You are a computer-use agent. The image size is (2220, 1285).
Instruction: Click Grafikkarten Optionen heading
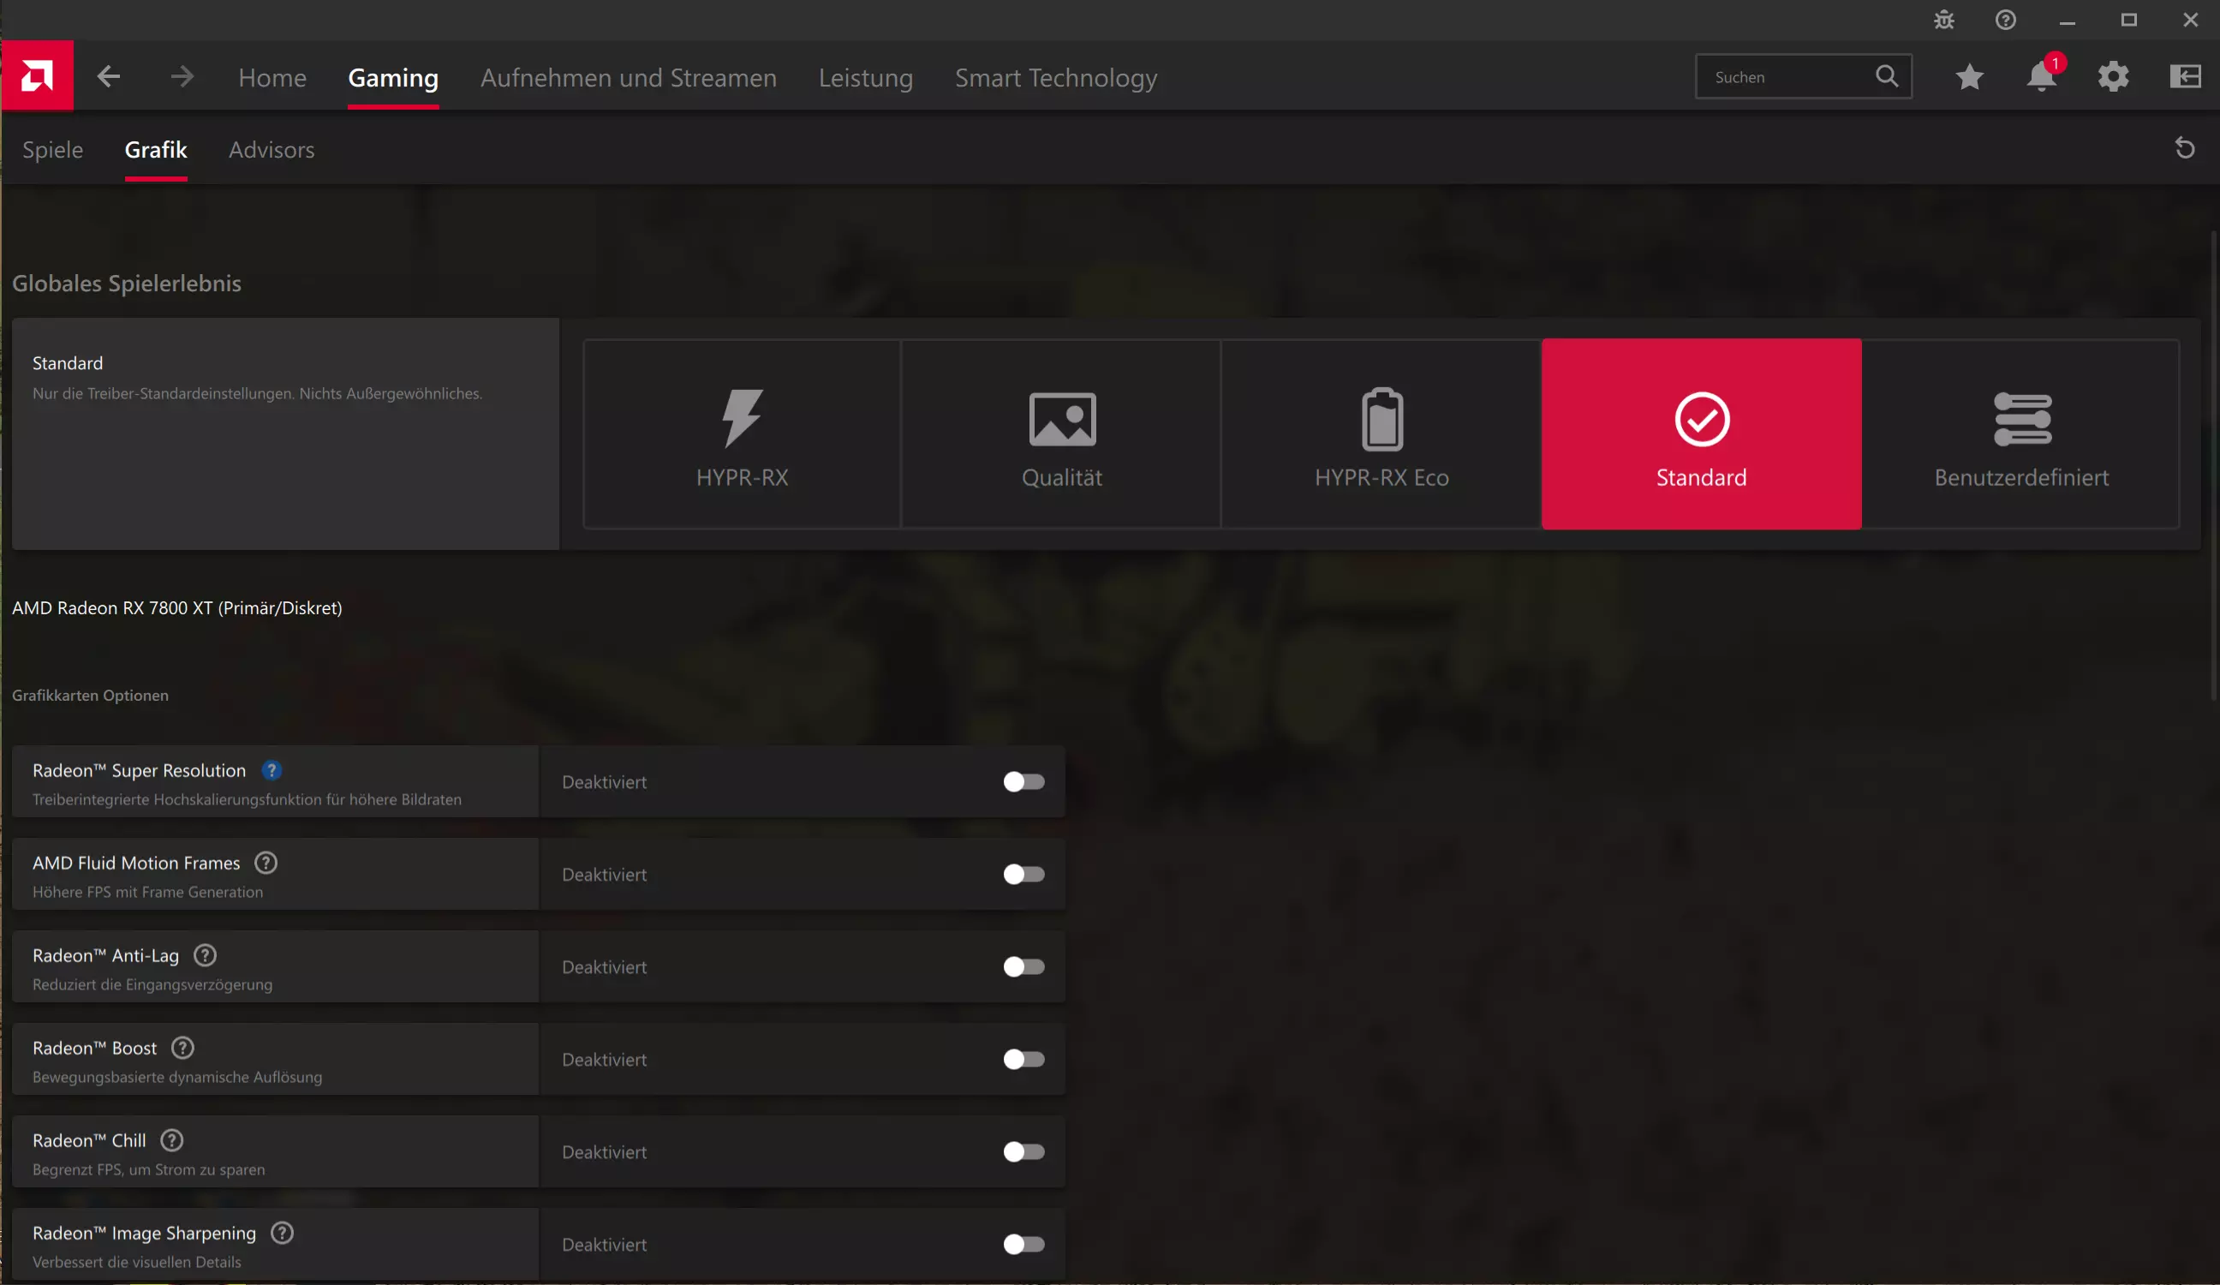point(90,696)
